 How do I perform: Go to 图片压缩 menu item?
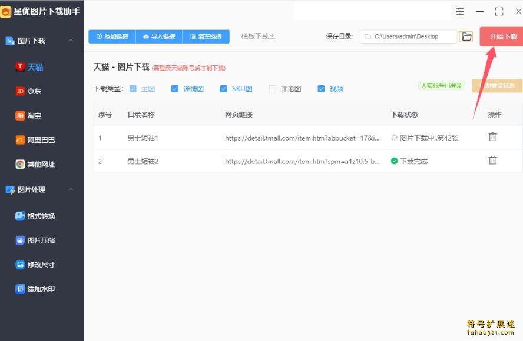pyautogui.click(x=42, y=240)
